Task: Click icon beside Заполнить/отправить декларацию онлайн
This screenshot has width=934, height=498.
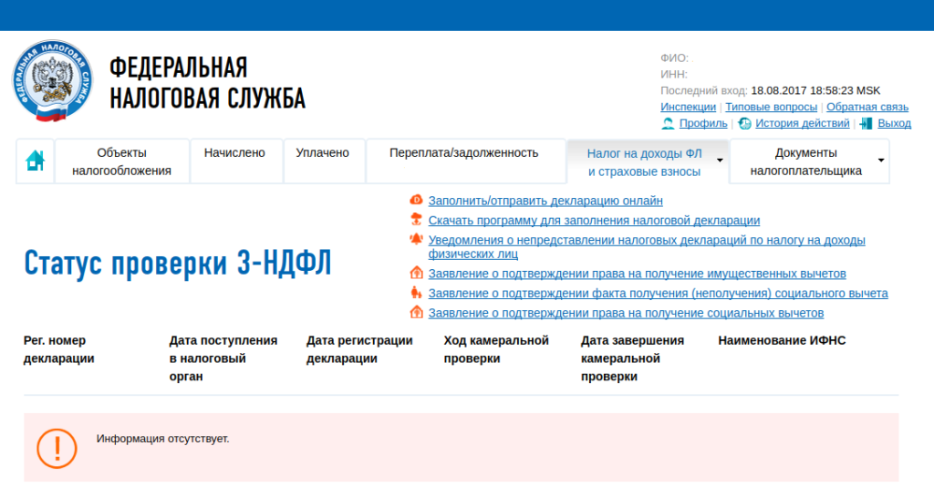Action: [416, 201]
